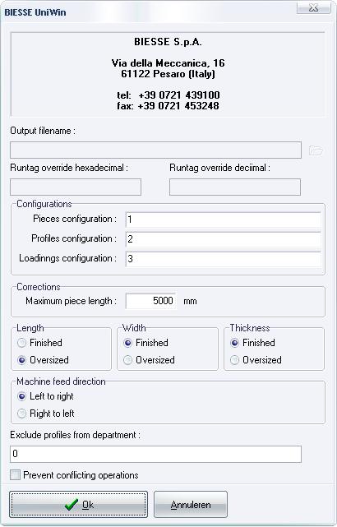Focus the Pieces configuration field
Screen dimensions: 337x527
[223, 220]
